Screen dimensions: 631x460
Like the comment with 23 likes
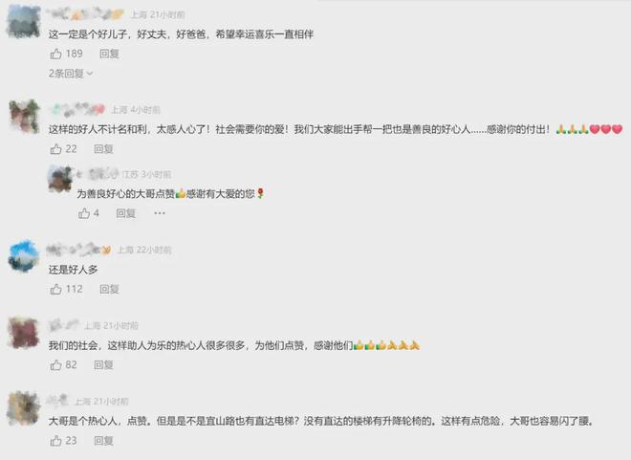click(55, 441)
